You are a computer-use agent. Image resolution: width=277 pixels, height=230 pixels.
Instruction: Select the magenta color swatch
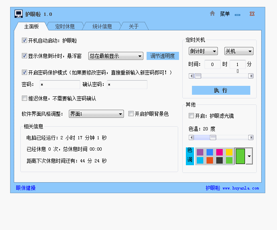[219, 152]
